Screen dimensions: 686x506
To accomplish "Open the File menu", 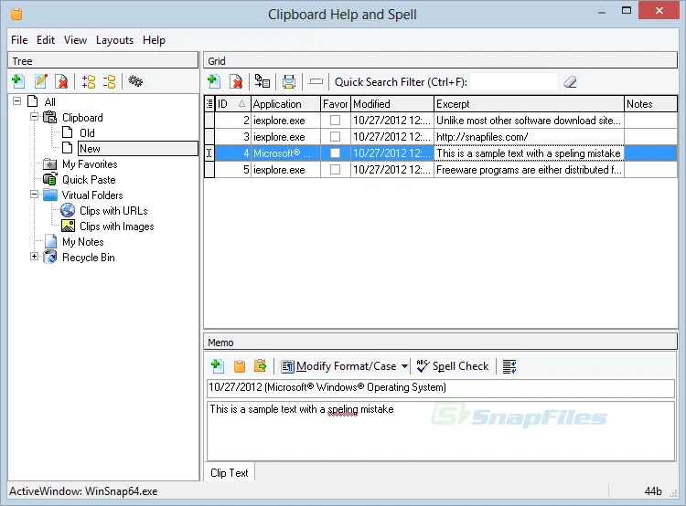I will (x=19, y=40).
